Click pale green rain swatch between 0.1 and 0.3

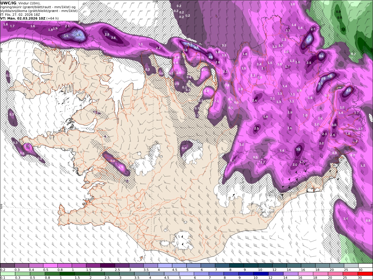coord(8,274)
